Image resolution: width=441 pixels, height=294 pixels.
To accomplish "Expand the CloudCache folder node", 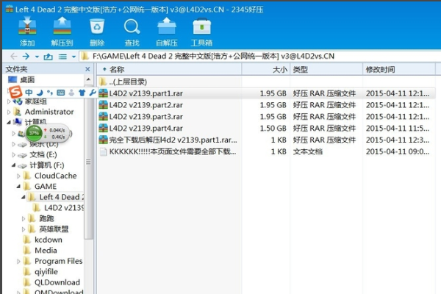I will (18, 176).
